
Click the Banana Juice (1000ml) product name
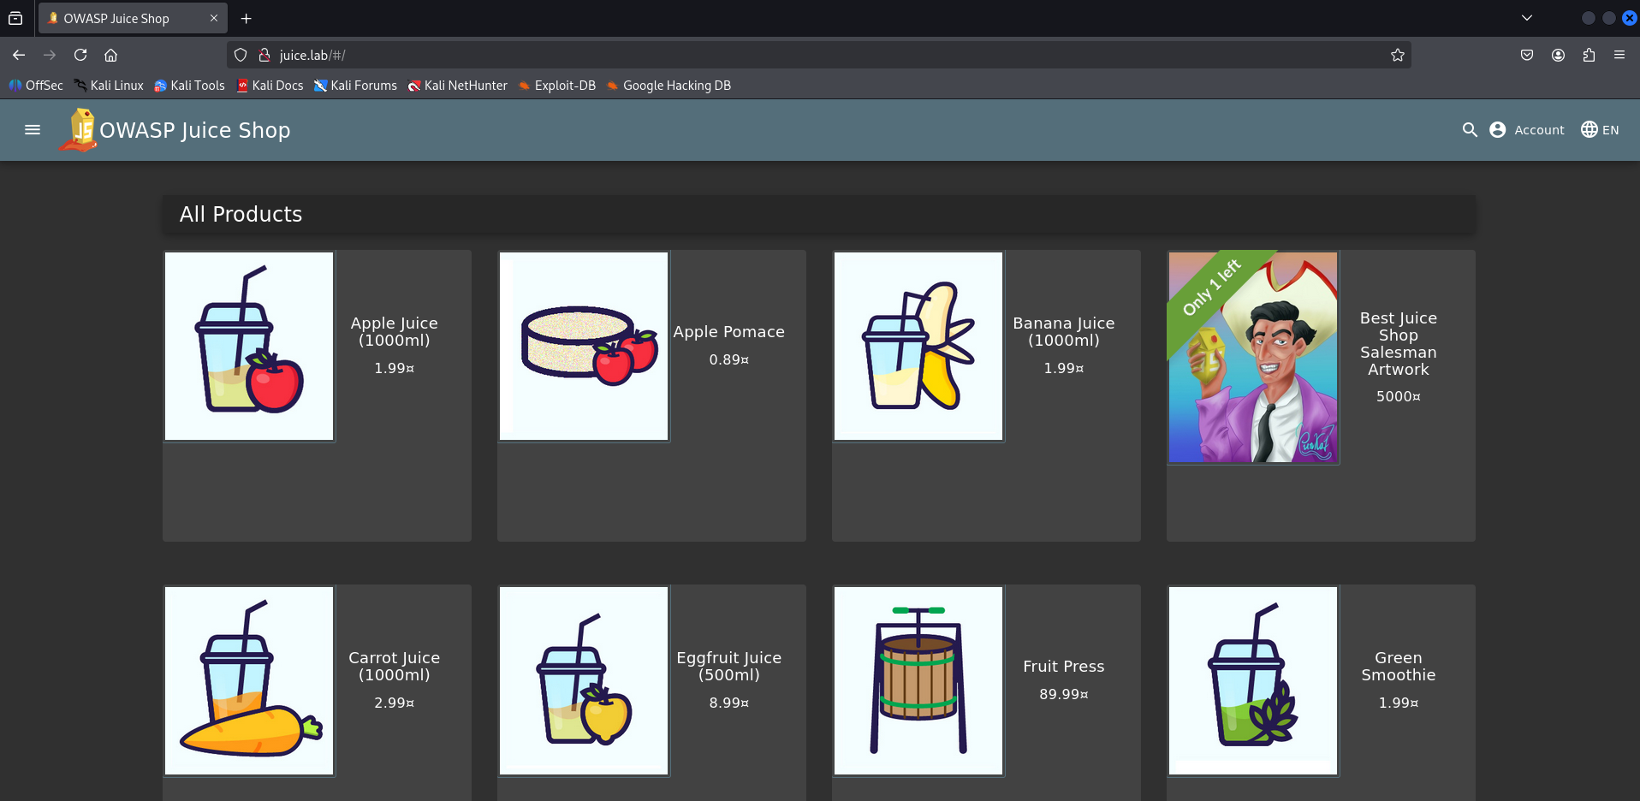point(1063,331)
